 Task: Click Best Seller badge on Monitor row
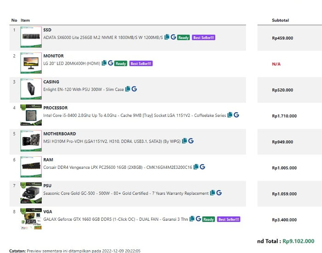coord(141,63)
